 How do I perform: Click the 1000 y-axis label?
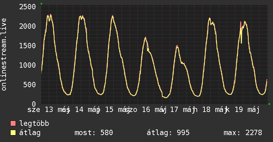pos(27,65)
